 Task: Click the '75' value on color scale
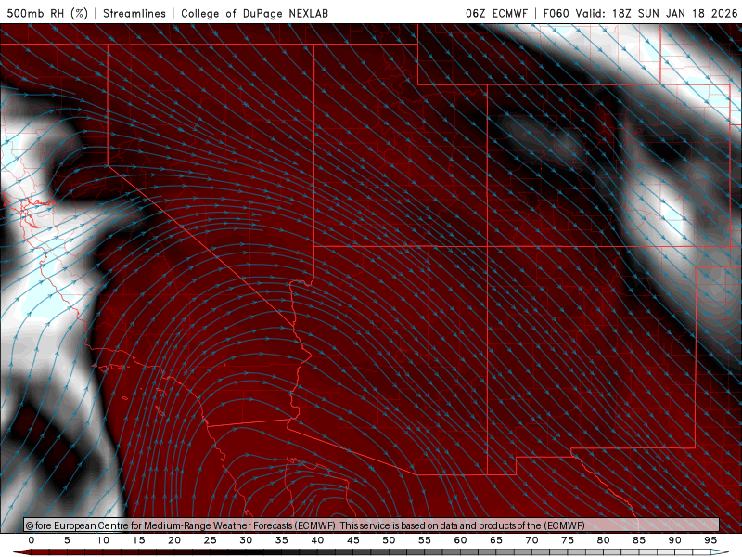coord(568,540)
